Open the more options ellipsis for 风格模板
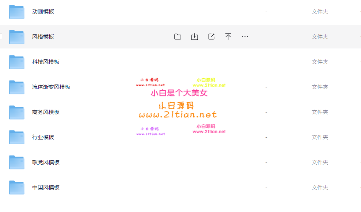Viewport: 361px width, 212px height. [x=245, y=37]
